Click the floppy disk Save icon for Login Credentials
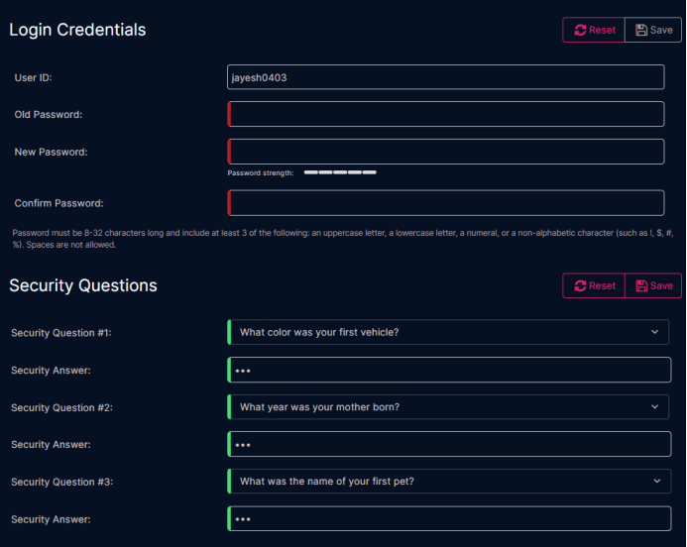 pyautogui.click(x=641, y=30)
